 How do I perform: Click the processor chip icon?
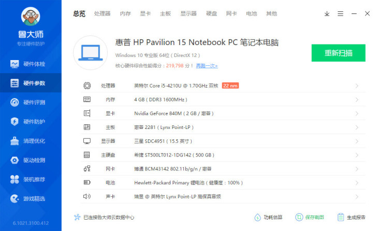[x=87, y=85]
